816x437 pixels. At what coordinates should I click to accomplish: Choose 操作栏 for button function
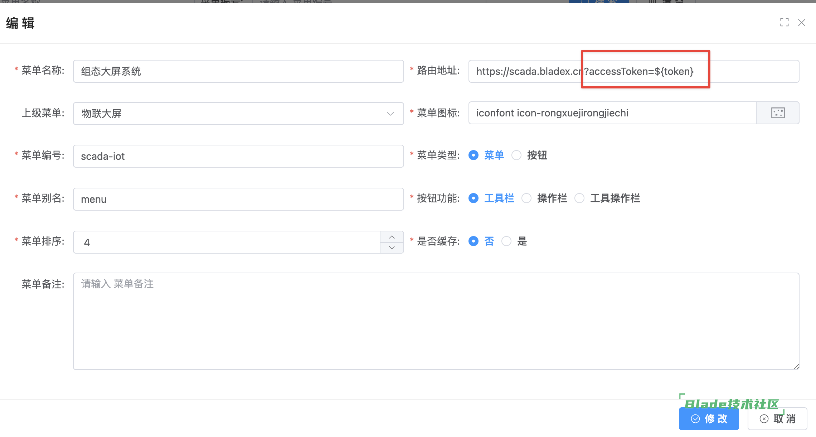tap(526, 198)
